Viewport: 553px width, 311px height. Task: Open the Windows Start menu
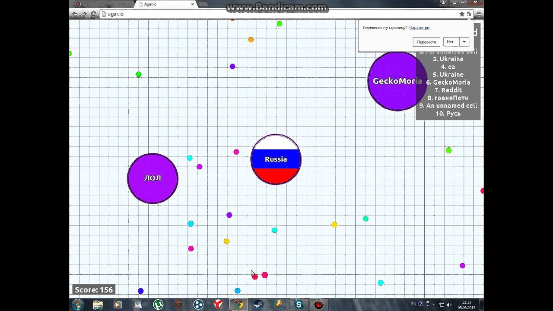(78, 305)
